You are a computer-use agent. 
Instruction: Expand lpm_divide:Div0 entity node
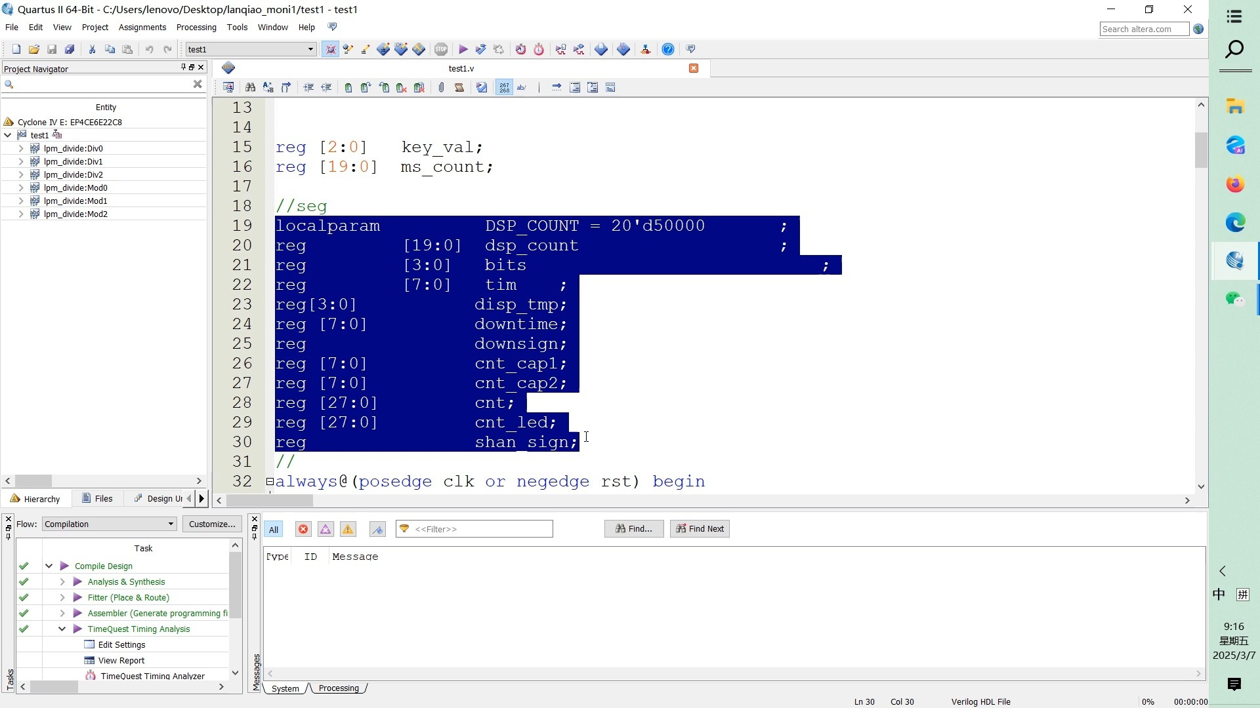(x=21, y=148)
